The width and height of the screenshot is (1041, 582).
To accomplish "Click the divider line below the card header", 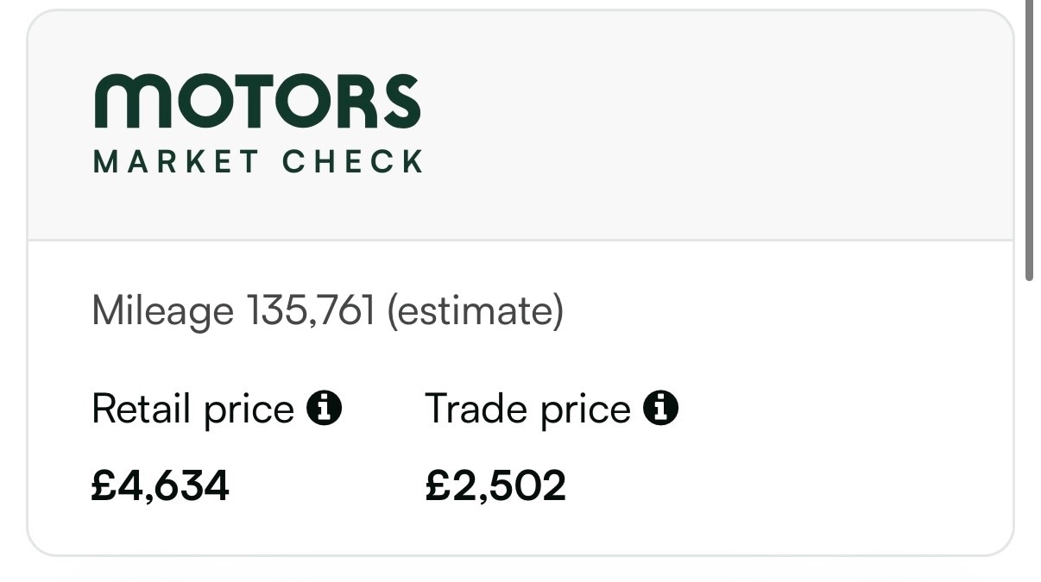I will pyautogui.click(x=520, y=240).
